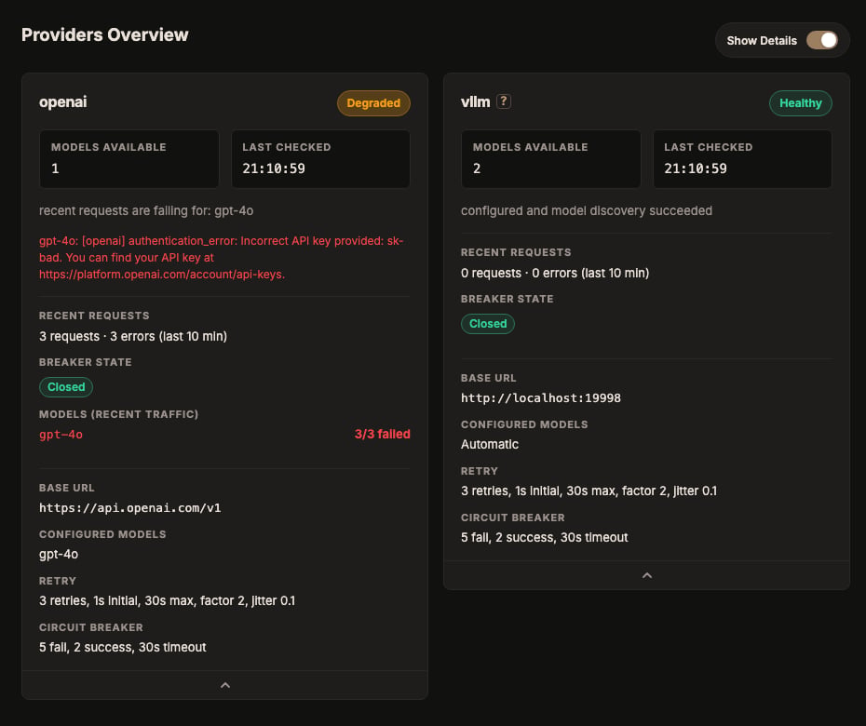This screenshot has height=726, width=866.
Task: Open the platform.openai.com api-keys URL in error
Action: (161, 275)
